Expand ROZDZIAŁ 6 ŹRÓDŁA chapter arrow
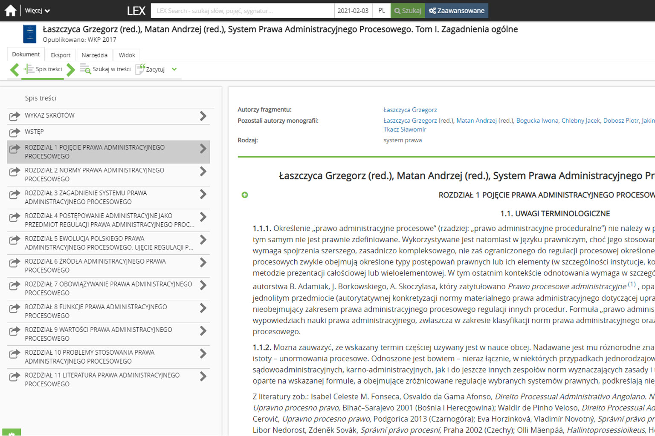The image size is (655, 436). click(x=203, y=263)
